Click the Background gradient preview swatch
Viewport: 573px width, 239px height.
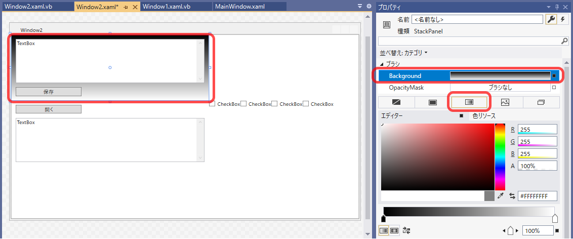(x=500, y=75)
